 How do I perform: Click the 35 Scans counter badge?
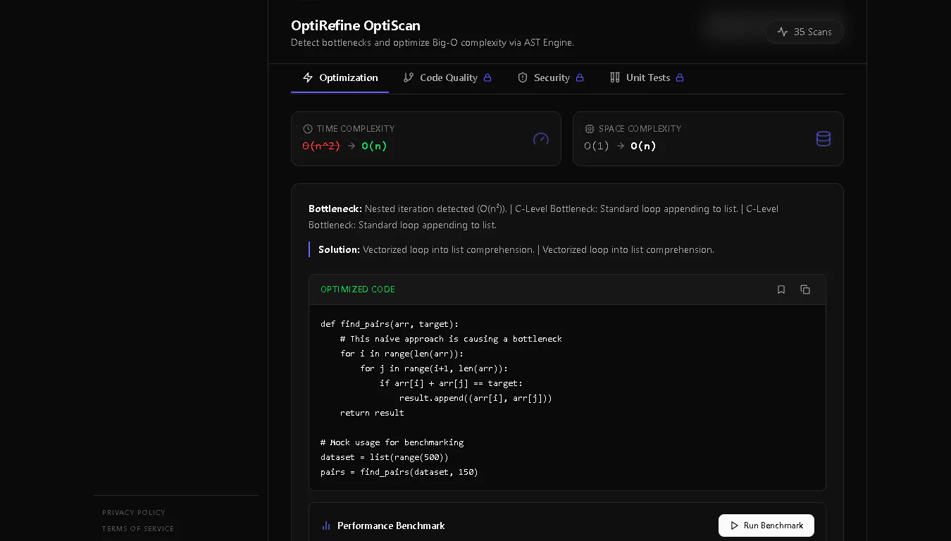coord(804,32)
